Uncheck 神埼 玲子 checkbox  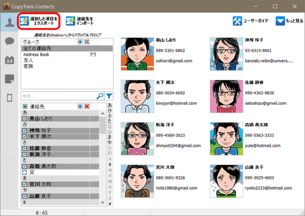click(24, 130)
